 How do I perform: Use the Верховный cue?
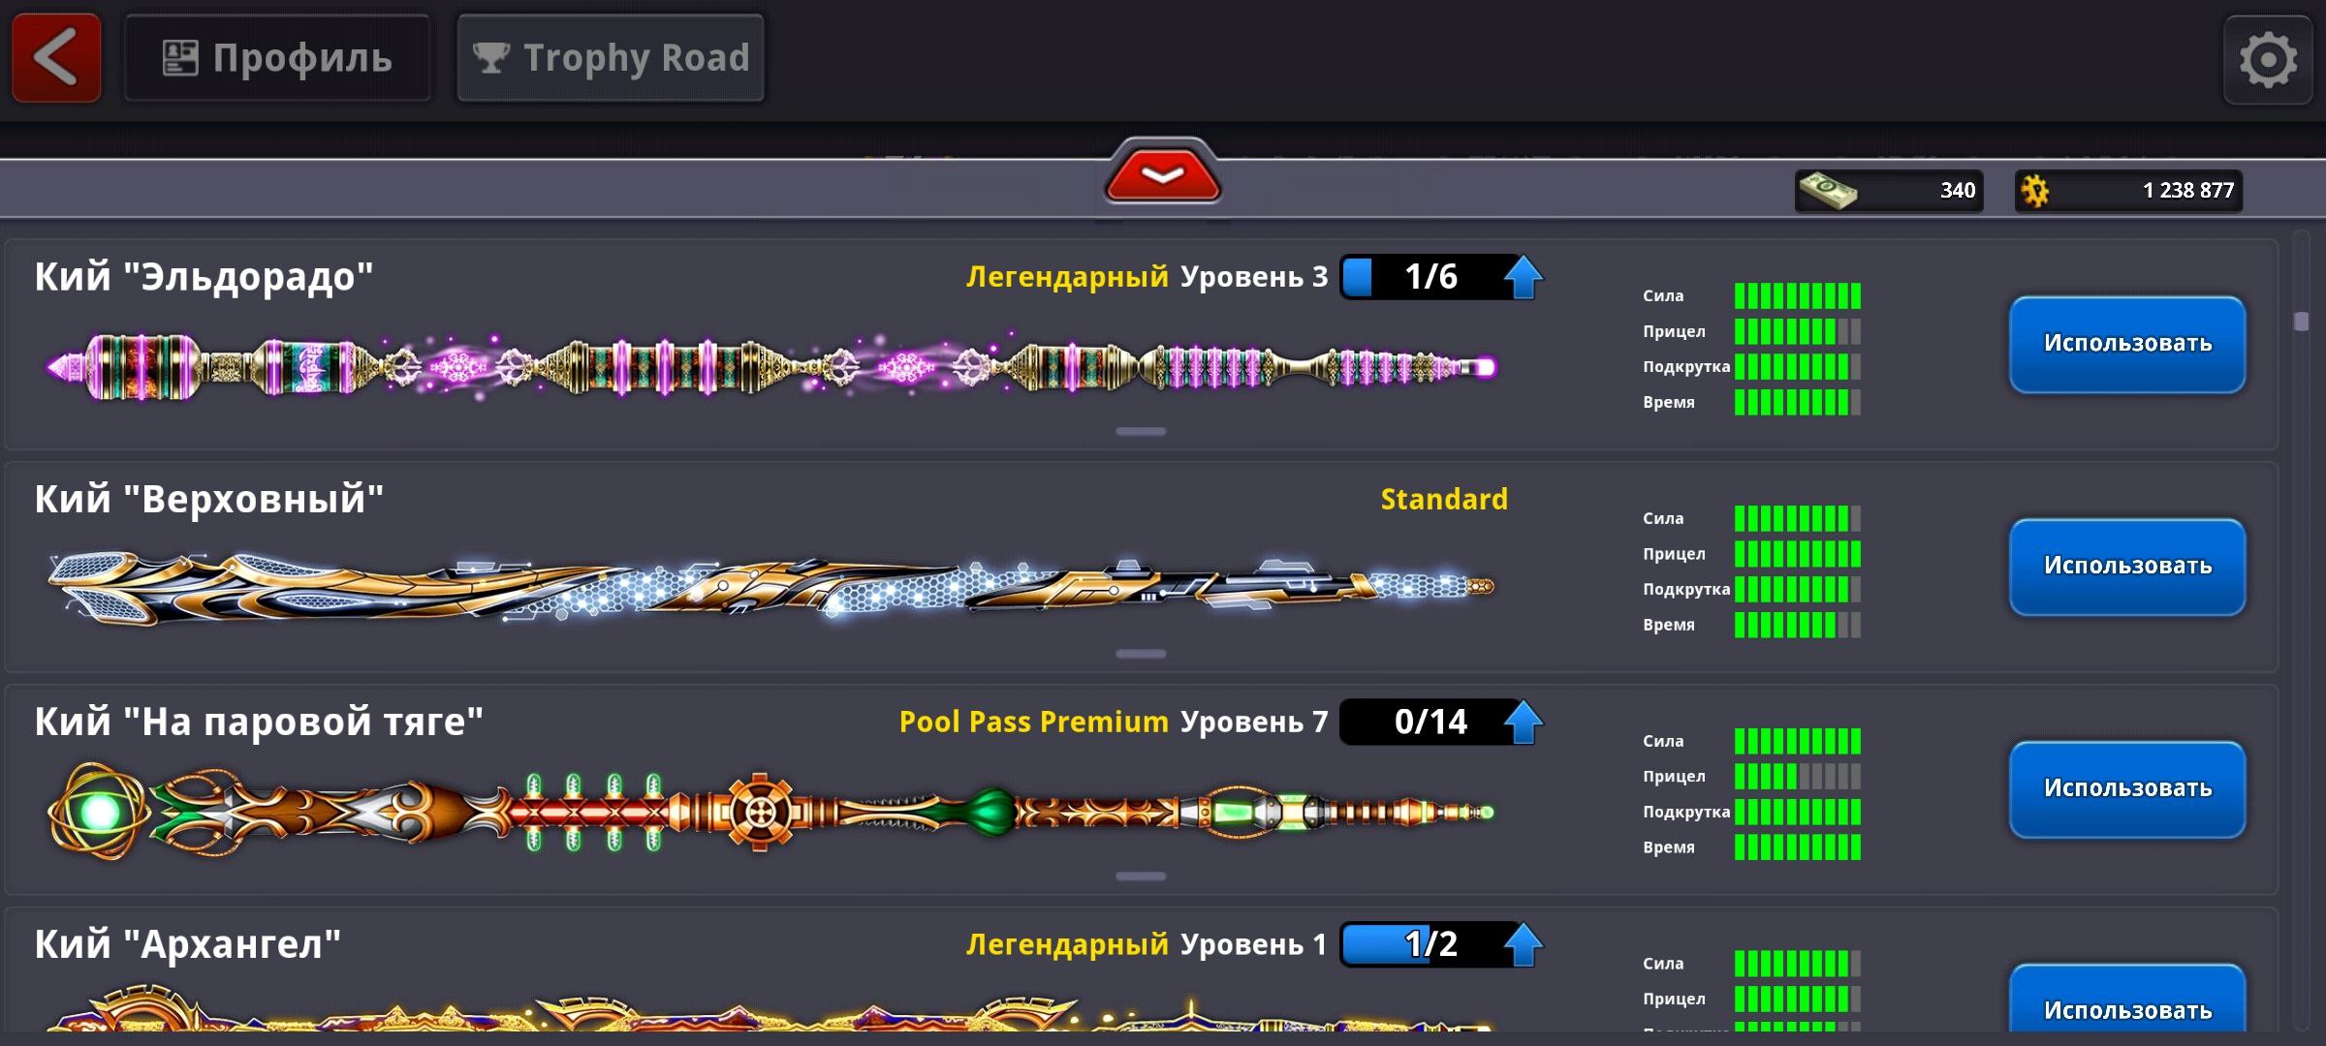click(x=2127, y=567)
